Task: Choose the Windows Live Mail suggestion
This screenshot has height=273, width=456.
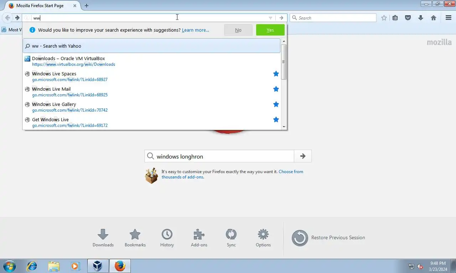Action: (152, 92)
